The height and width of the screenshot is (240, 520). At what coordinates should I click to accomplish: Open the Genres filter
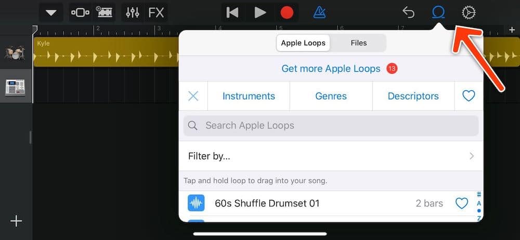[x=331, y=96]
